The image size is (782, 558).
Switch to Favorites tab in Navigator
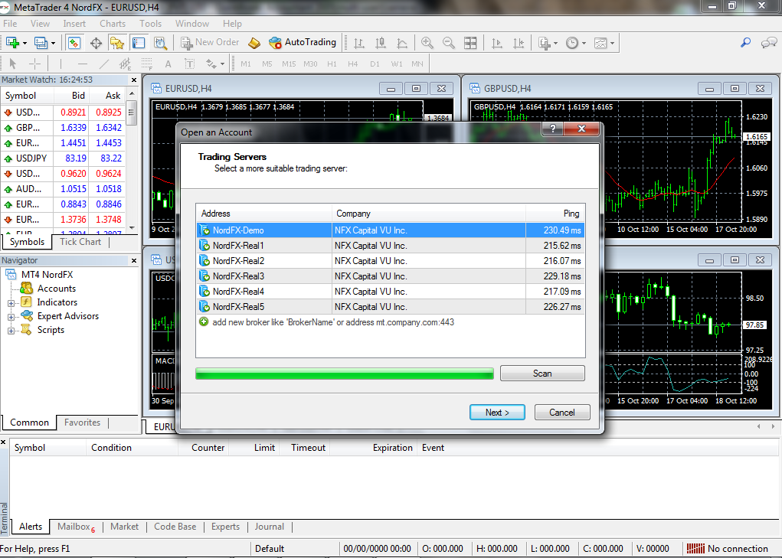click(x=82, y=423)
